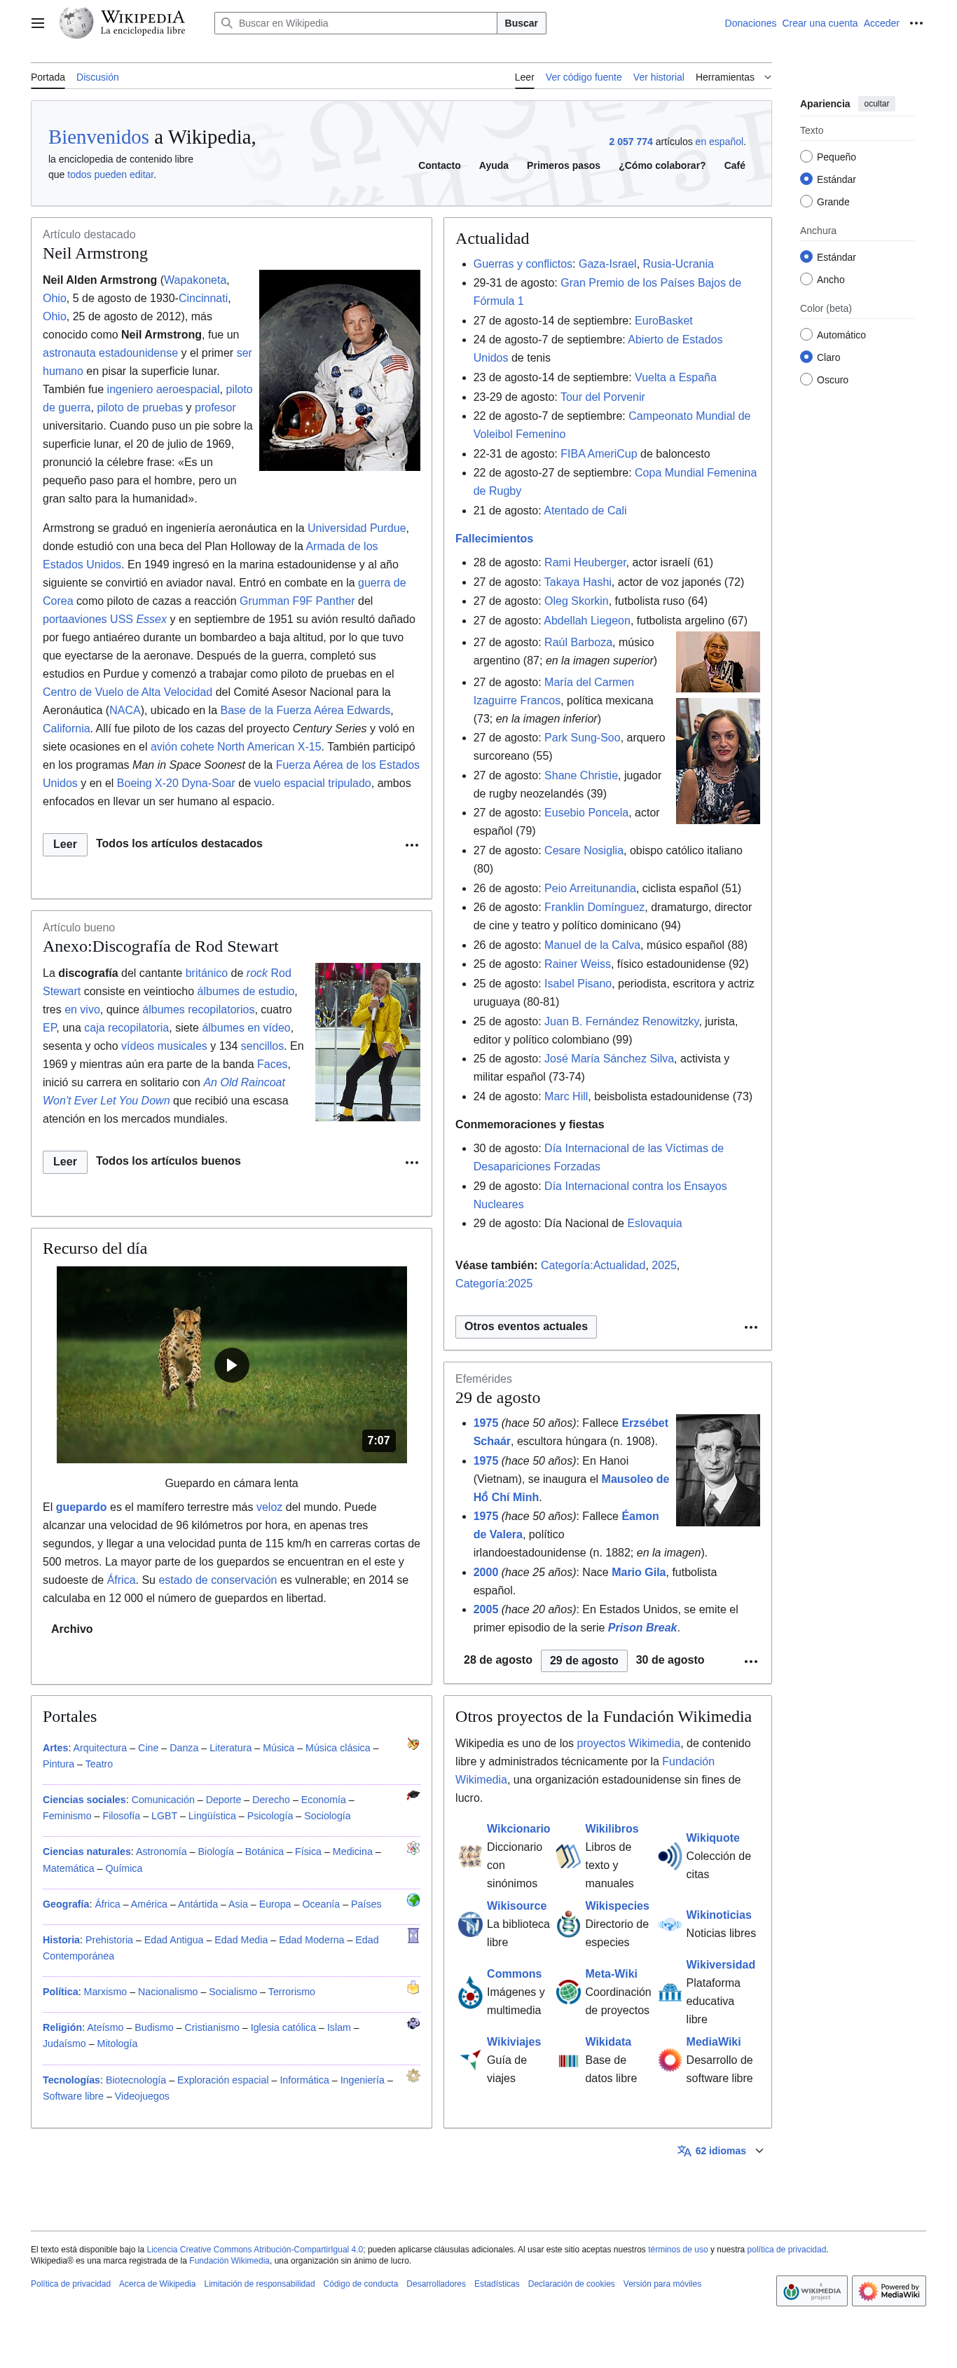
Task: Click the Historia portal icon
Action: click(413, 1935)
